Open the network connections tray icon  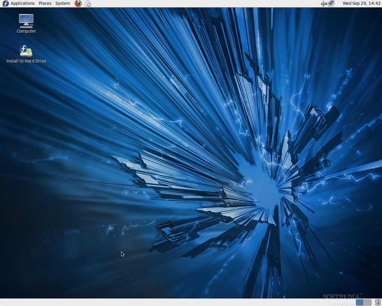(x=331, y=4)
